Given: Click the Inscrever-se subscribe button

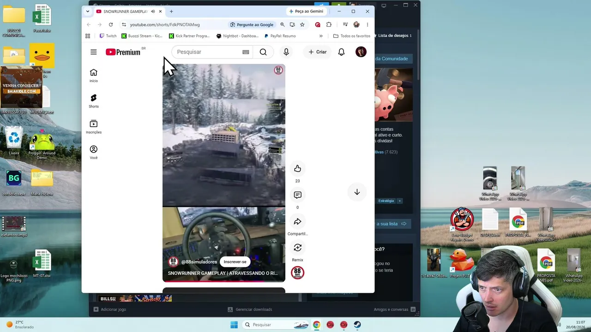Looking at the screenshot, I should click(235, 262).
